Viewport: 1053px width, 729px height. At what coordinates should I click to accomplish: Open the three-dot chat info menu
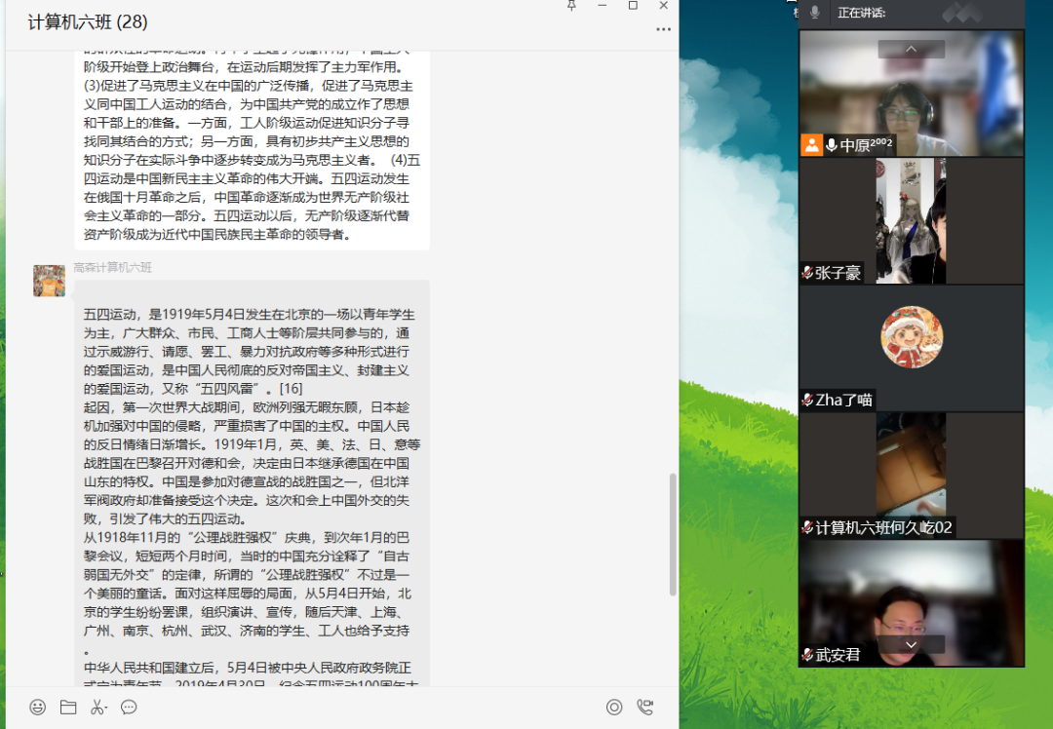(663, 29)
